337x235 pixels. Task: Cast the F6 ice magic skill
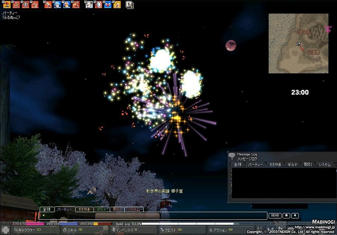tap(57, 4)
